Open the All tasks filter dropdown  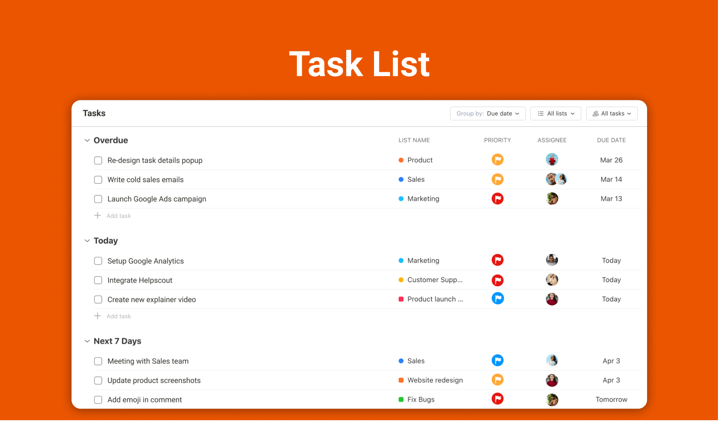coord(612,113)
